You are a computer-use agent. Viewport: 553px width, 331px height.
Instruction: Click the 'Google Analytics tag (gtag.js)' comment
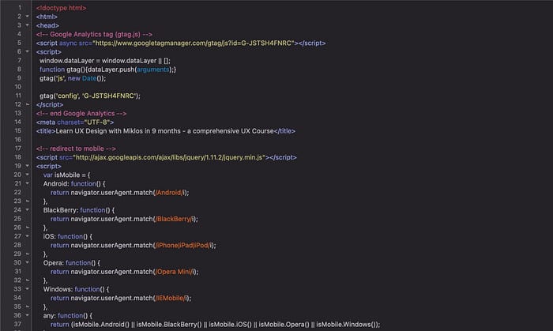[96, 34]
